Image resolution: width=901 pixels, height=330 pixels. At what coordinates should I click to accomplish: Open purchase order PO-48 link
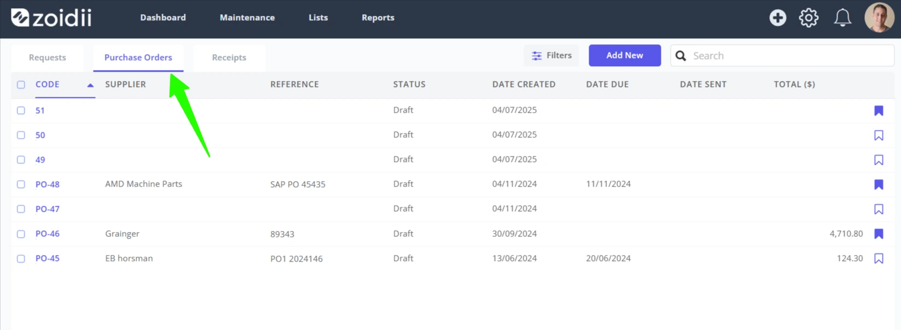48,184
